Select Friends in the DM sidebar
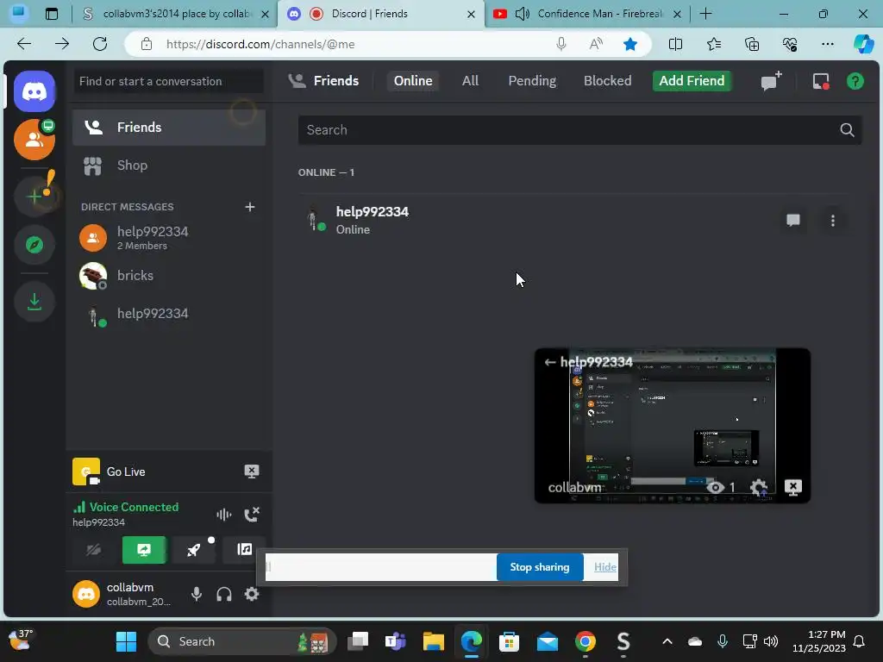Screen dimensions: 883x662 [169, 128]
